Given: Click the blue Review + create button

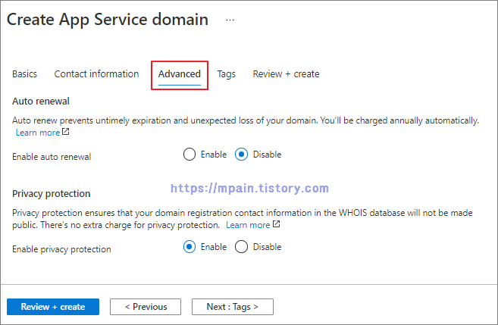Looking at the screenshot, I should [x=53, y=307].
